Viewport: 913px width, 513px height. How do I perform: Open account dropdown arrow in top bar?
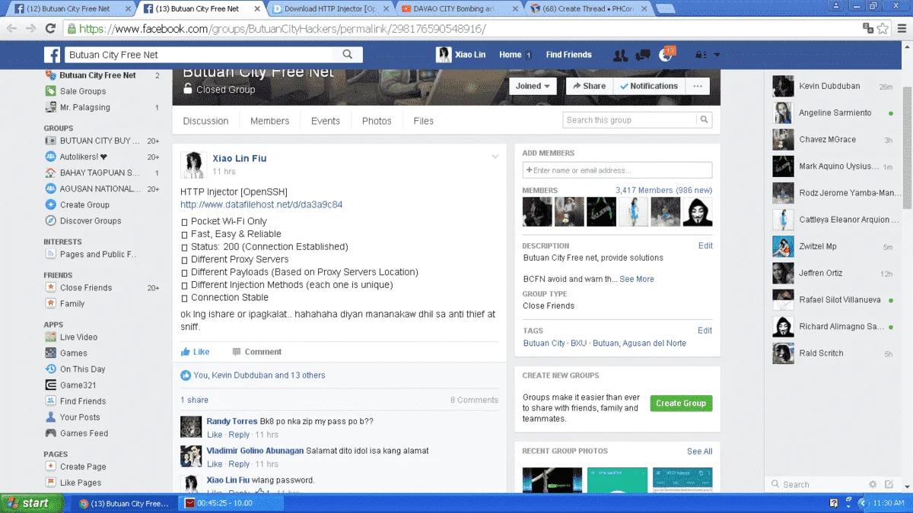point(717,55)
